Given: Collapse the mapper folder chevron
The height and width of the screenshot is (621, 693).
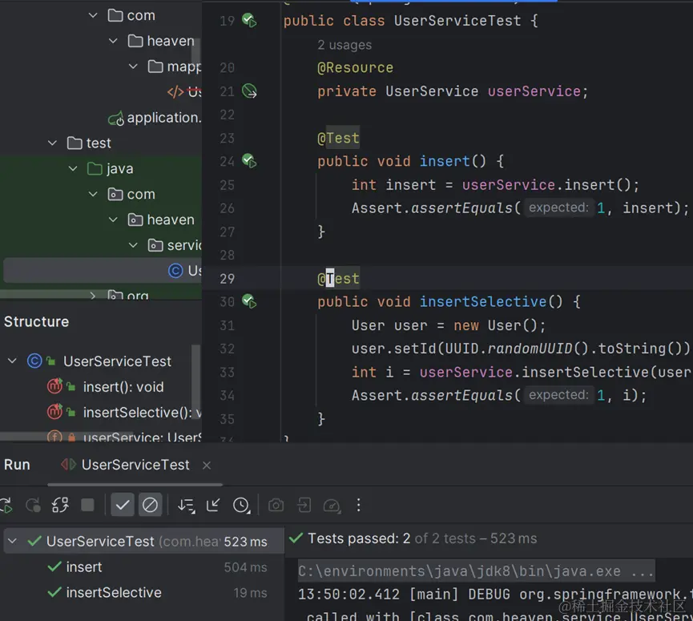Looking at the screenshot, I should pos(133,67).
